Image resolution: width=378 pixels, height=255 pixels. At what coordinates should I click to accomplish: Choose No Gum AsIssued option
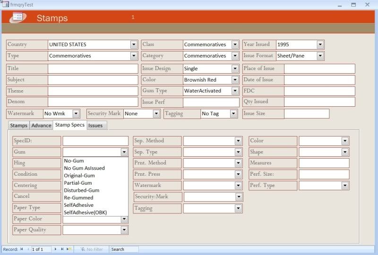coord(95,168)
